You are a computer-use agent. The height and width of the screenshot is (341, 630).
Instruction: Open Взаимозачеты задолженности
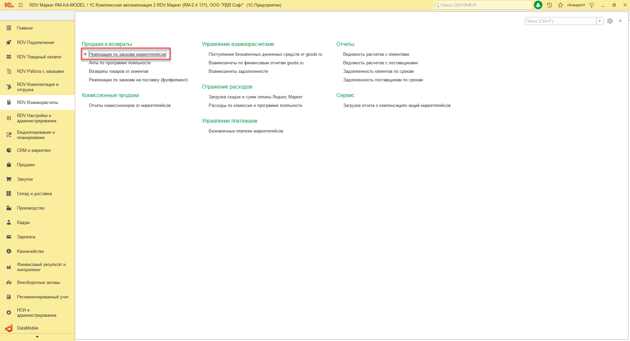click(x=238, y=71)
